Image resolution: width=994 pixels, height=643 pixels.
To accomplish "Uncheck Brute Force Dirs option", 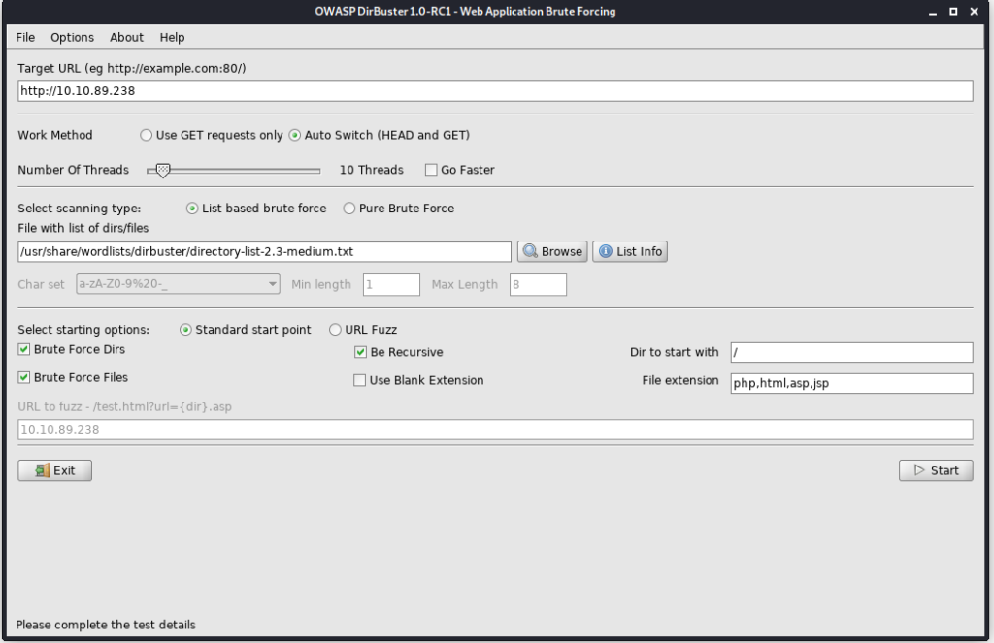I will tap(24, 349).
